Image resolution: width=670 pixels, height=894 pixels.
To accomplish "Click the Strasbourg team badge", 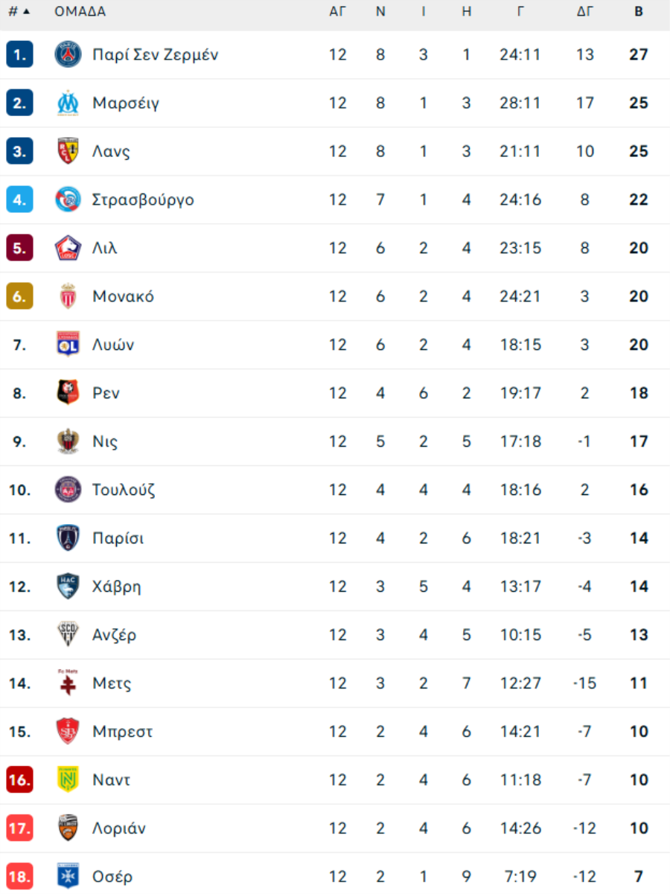I will tap(68, 199).
